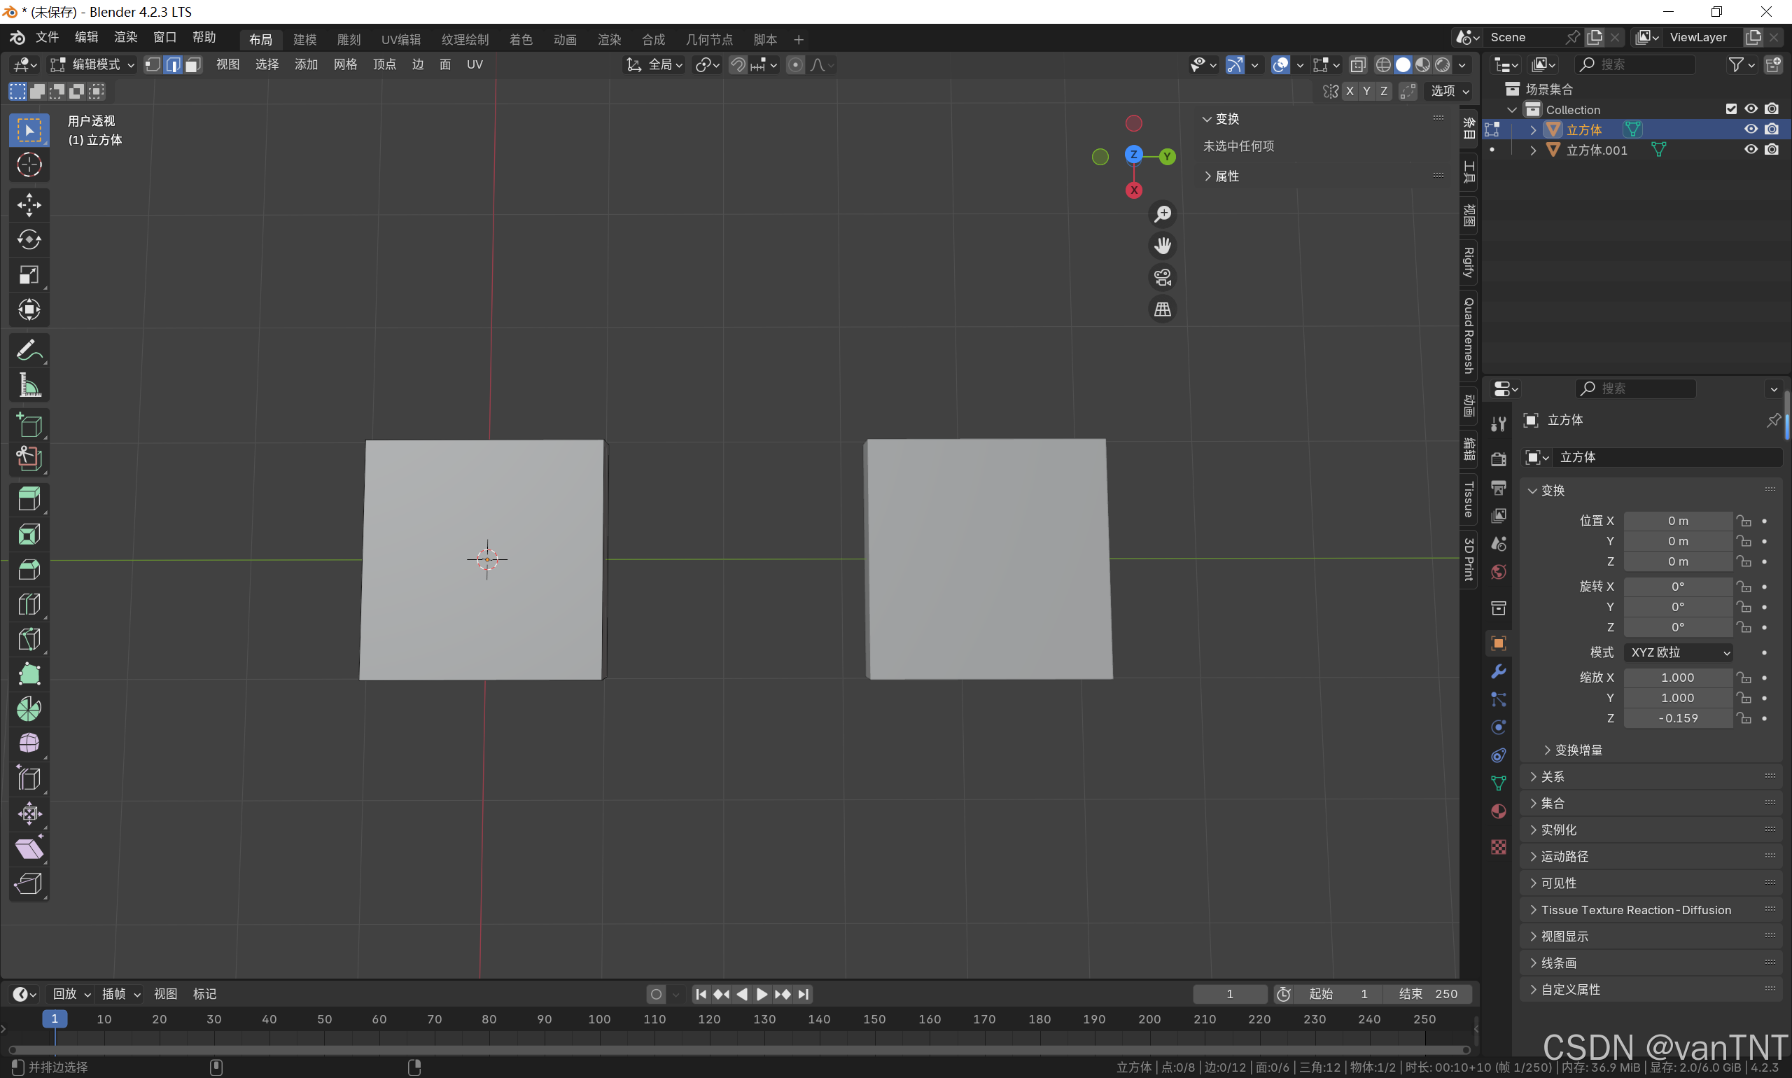1792x1078 pixels.
Task: Select the Bevel tool
Action: point(29,570)
